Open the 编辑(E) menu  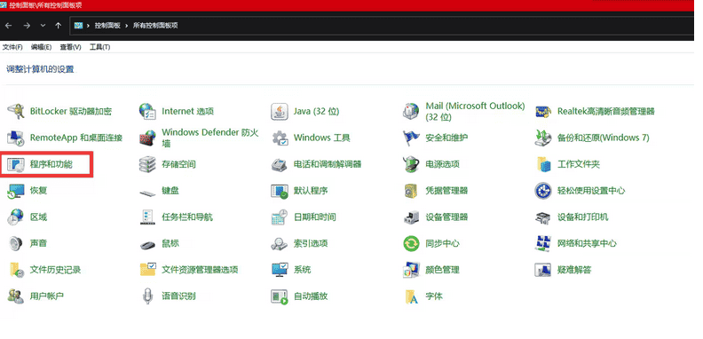click(41, 47)
